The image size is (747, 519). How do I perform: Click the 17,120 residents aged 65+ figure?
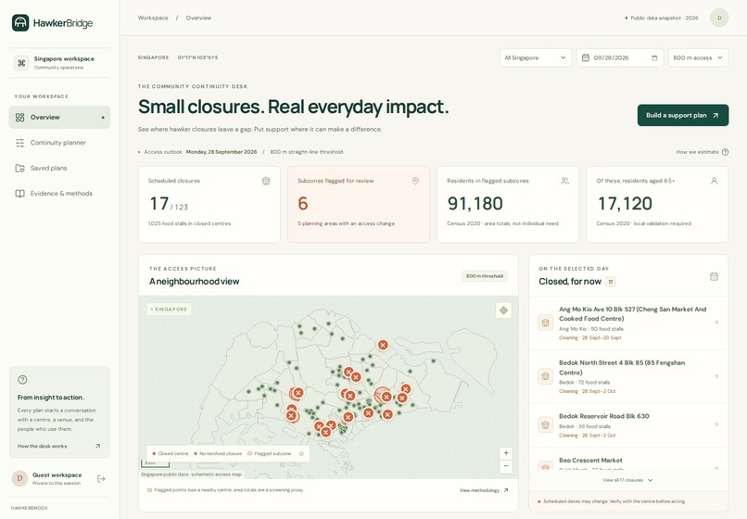click(x=625, y=204)
